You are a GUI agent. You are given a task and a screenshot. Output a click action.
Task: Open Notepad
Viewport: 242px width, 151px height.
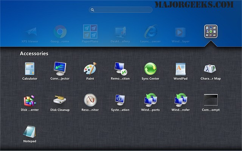point(29,132)
